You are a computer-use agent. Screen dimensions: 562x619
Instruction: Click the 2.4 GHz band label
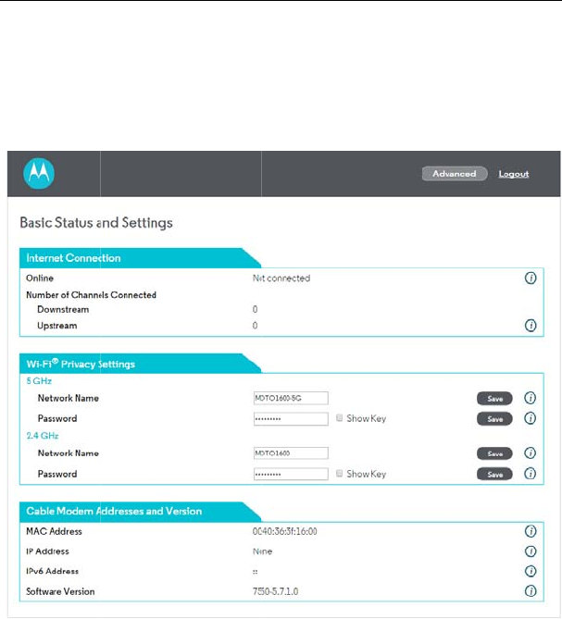(x=43, y=436)
